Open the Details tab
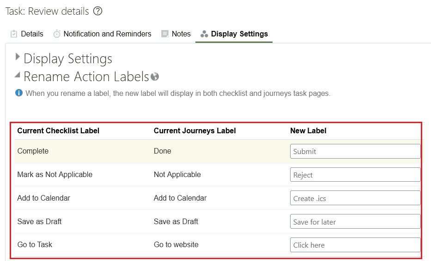Image resolution: width=431 pixels, height=261 pixels. 32,34
